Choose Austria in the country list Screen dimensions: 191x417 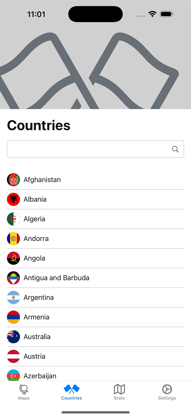[x=95, y=356]
